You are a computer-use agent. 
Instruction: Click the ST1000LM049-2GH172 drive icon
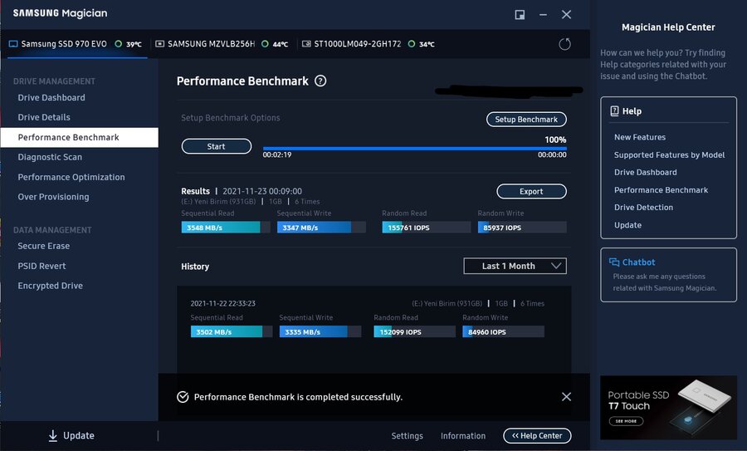click(306, 44)
